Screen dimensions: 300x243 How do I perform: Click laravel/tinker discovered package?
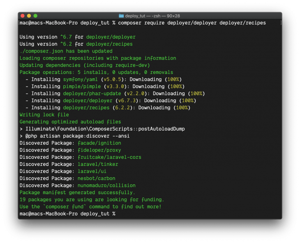[98, 164]
